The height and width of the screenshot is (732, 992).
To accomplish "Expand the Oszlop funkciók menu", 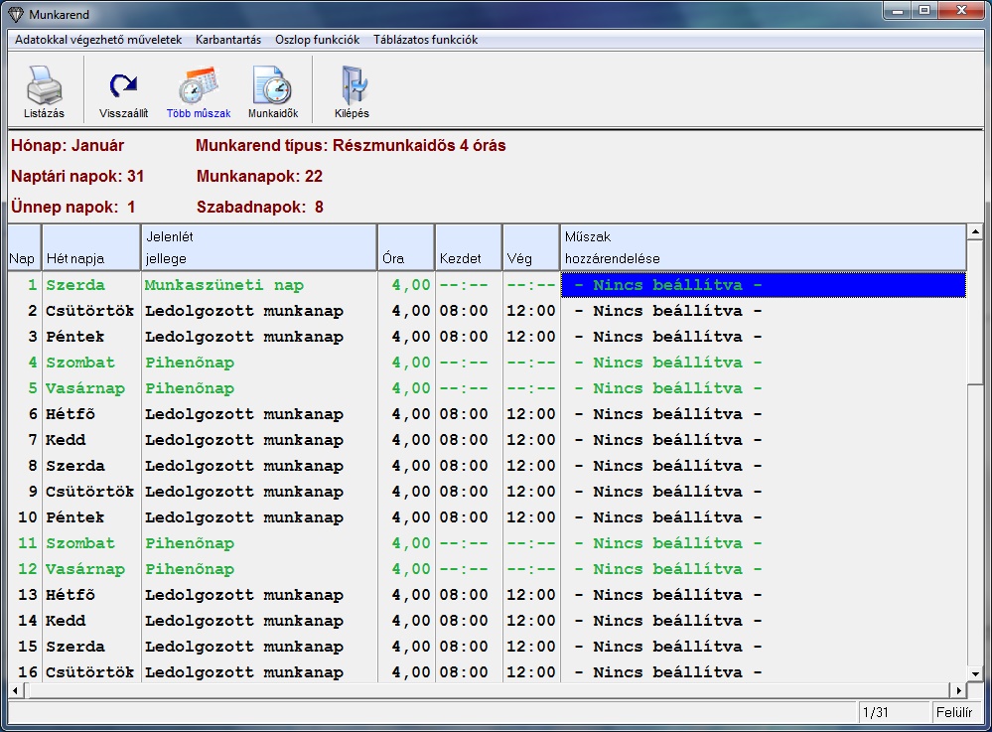I will [x=317, y=41].
